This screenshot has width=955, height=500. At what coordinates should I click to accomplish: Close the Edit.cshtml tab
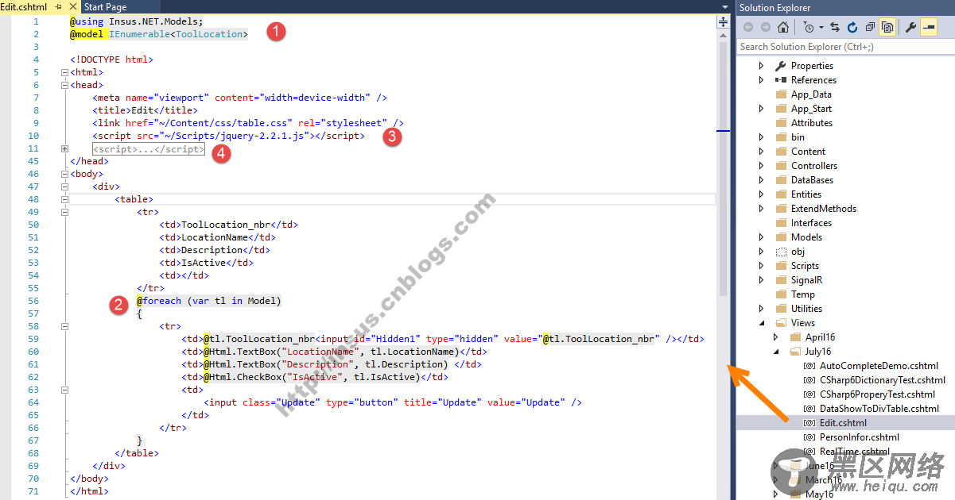[73, 7]
